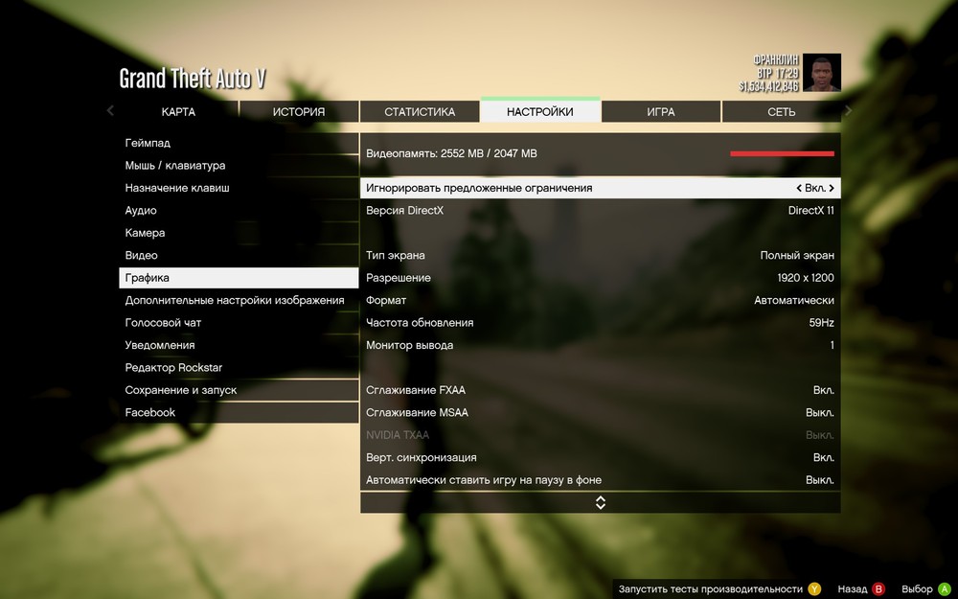The image size is (958, 599).
Task: Select the НАСТРОЙКИ tab
Action: pyautogui.click(x=540, y=112)
